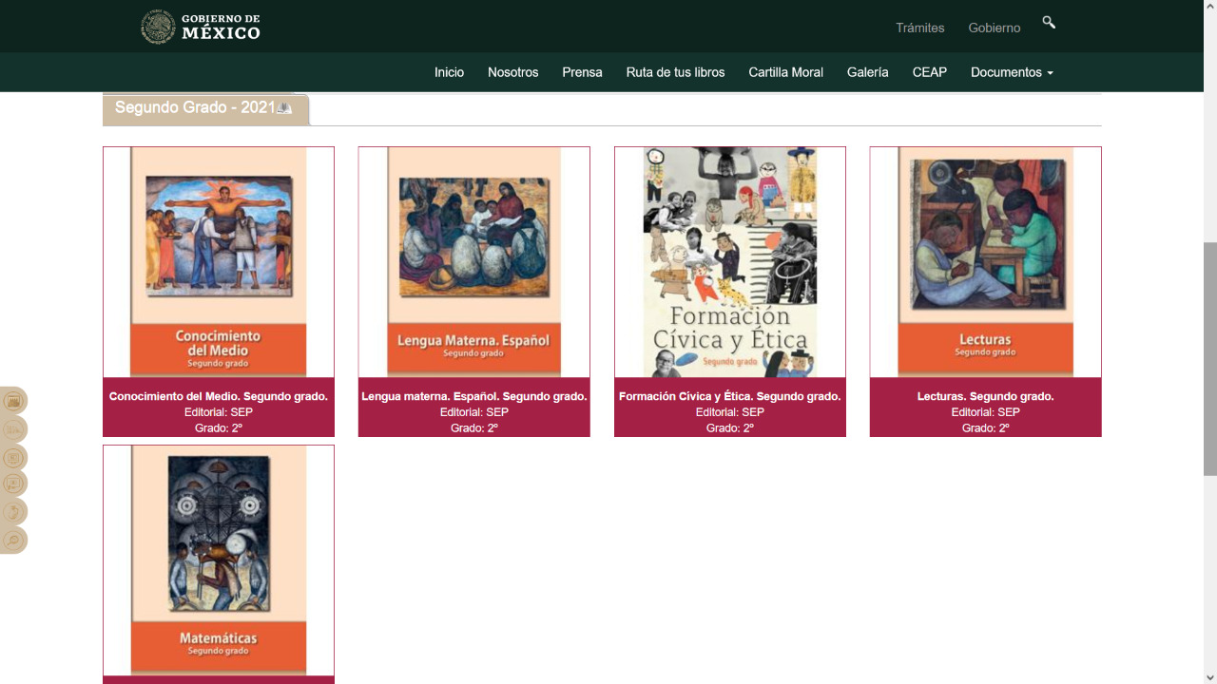Click the vertical page scrollbar thumb
Image resolution: width=1217 pixels, height=684 pixels.
pyautogui.click(x=1209, y=358)
